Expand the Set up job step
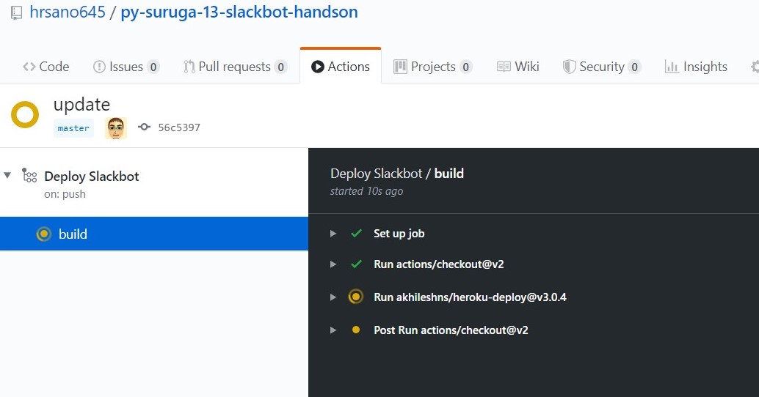The image size is (759, 397). tap(333, 234)
